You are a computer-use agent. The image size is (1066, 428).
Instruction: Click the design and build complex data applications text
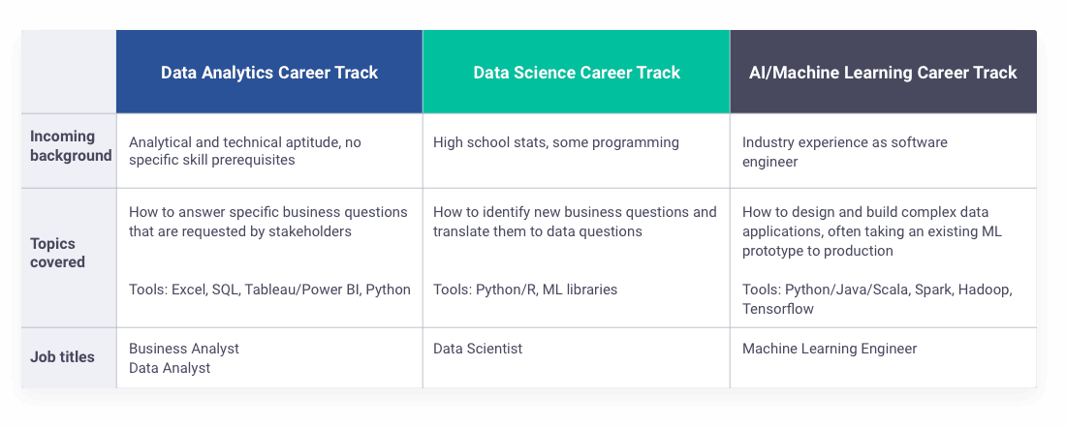tap(871, 231)
